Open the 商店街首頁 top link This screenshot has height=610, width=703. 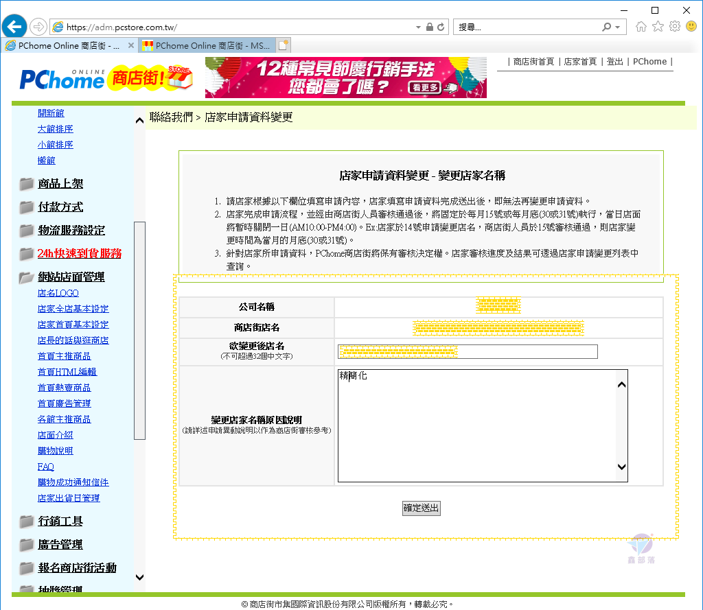pyautogui.click(x=533, y=61)
